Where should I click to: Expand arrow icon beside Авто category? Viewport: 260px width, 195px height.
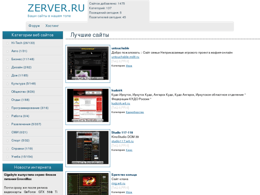[x=7, y=51]
